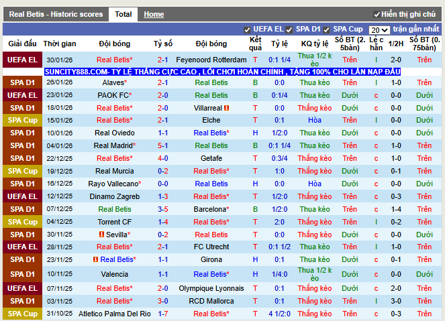445x321 pixels.
Task: Click the Tỷ số column header
Action: click(163, 44)
